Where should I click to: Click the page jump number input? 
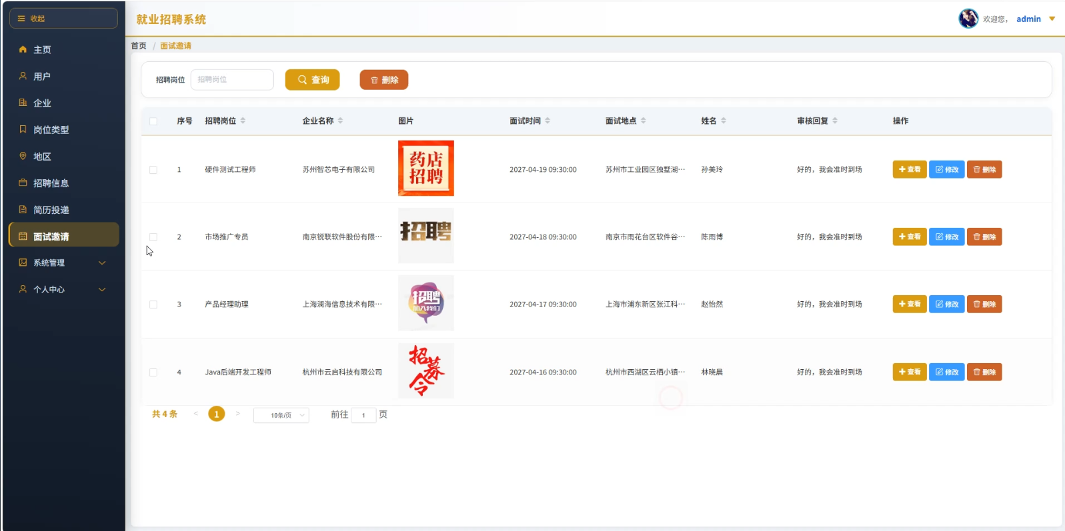coord(363,415)
